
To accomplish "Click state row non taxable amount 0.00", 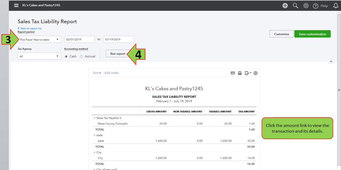I will pyautogui.click(x=200, y=141).
